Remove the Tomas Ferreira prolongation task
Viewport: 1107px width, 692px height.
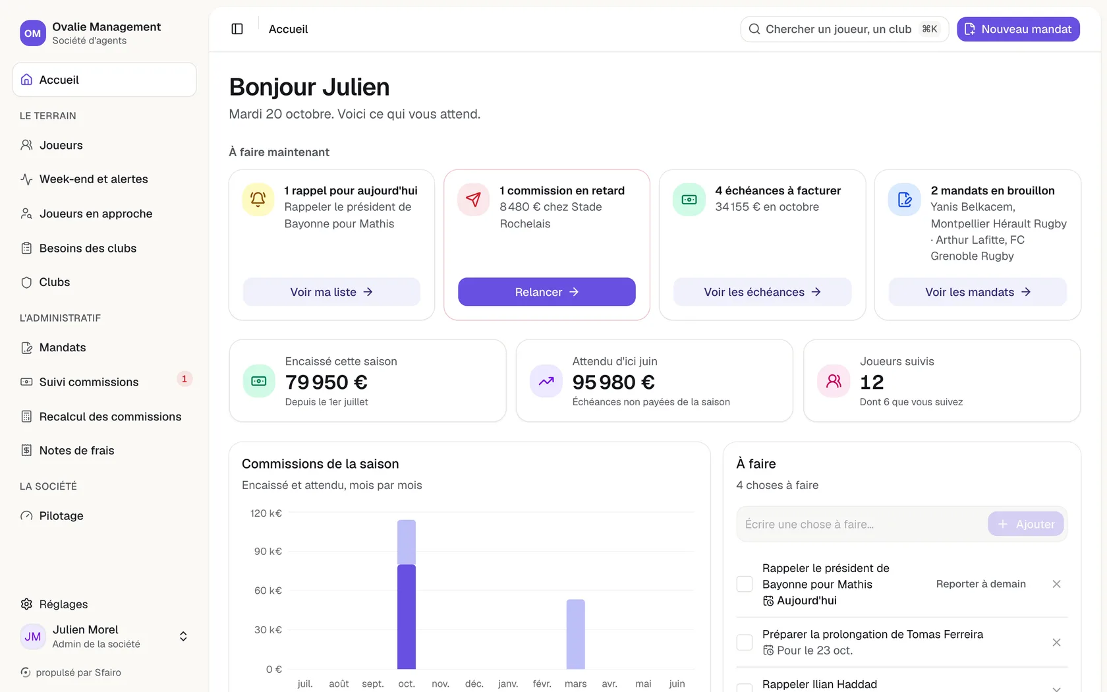pos(1056,643)
